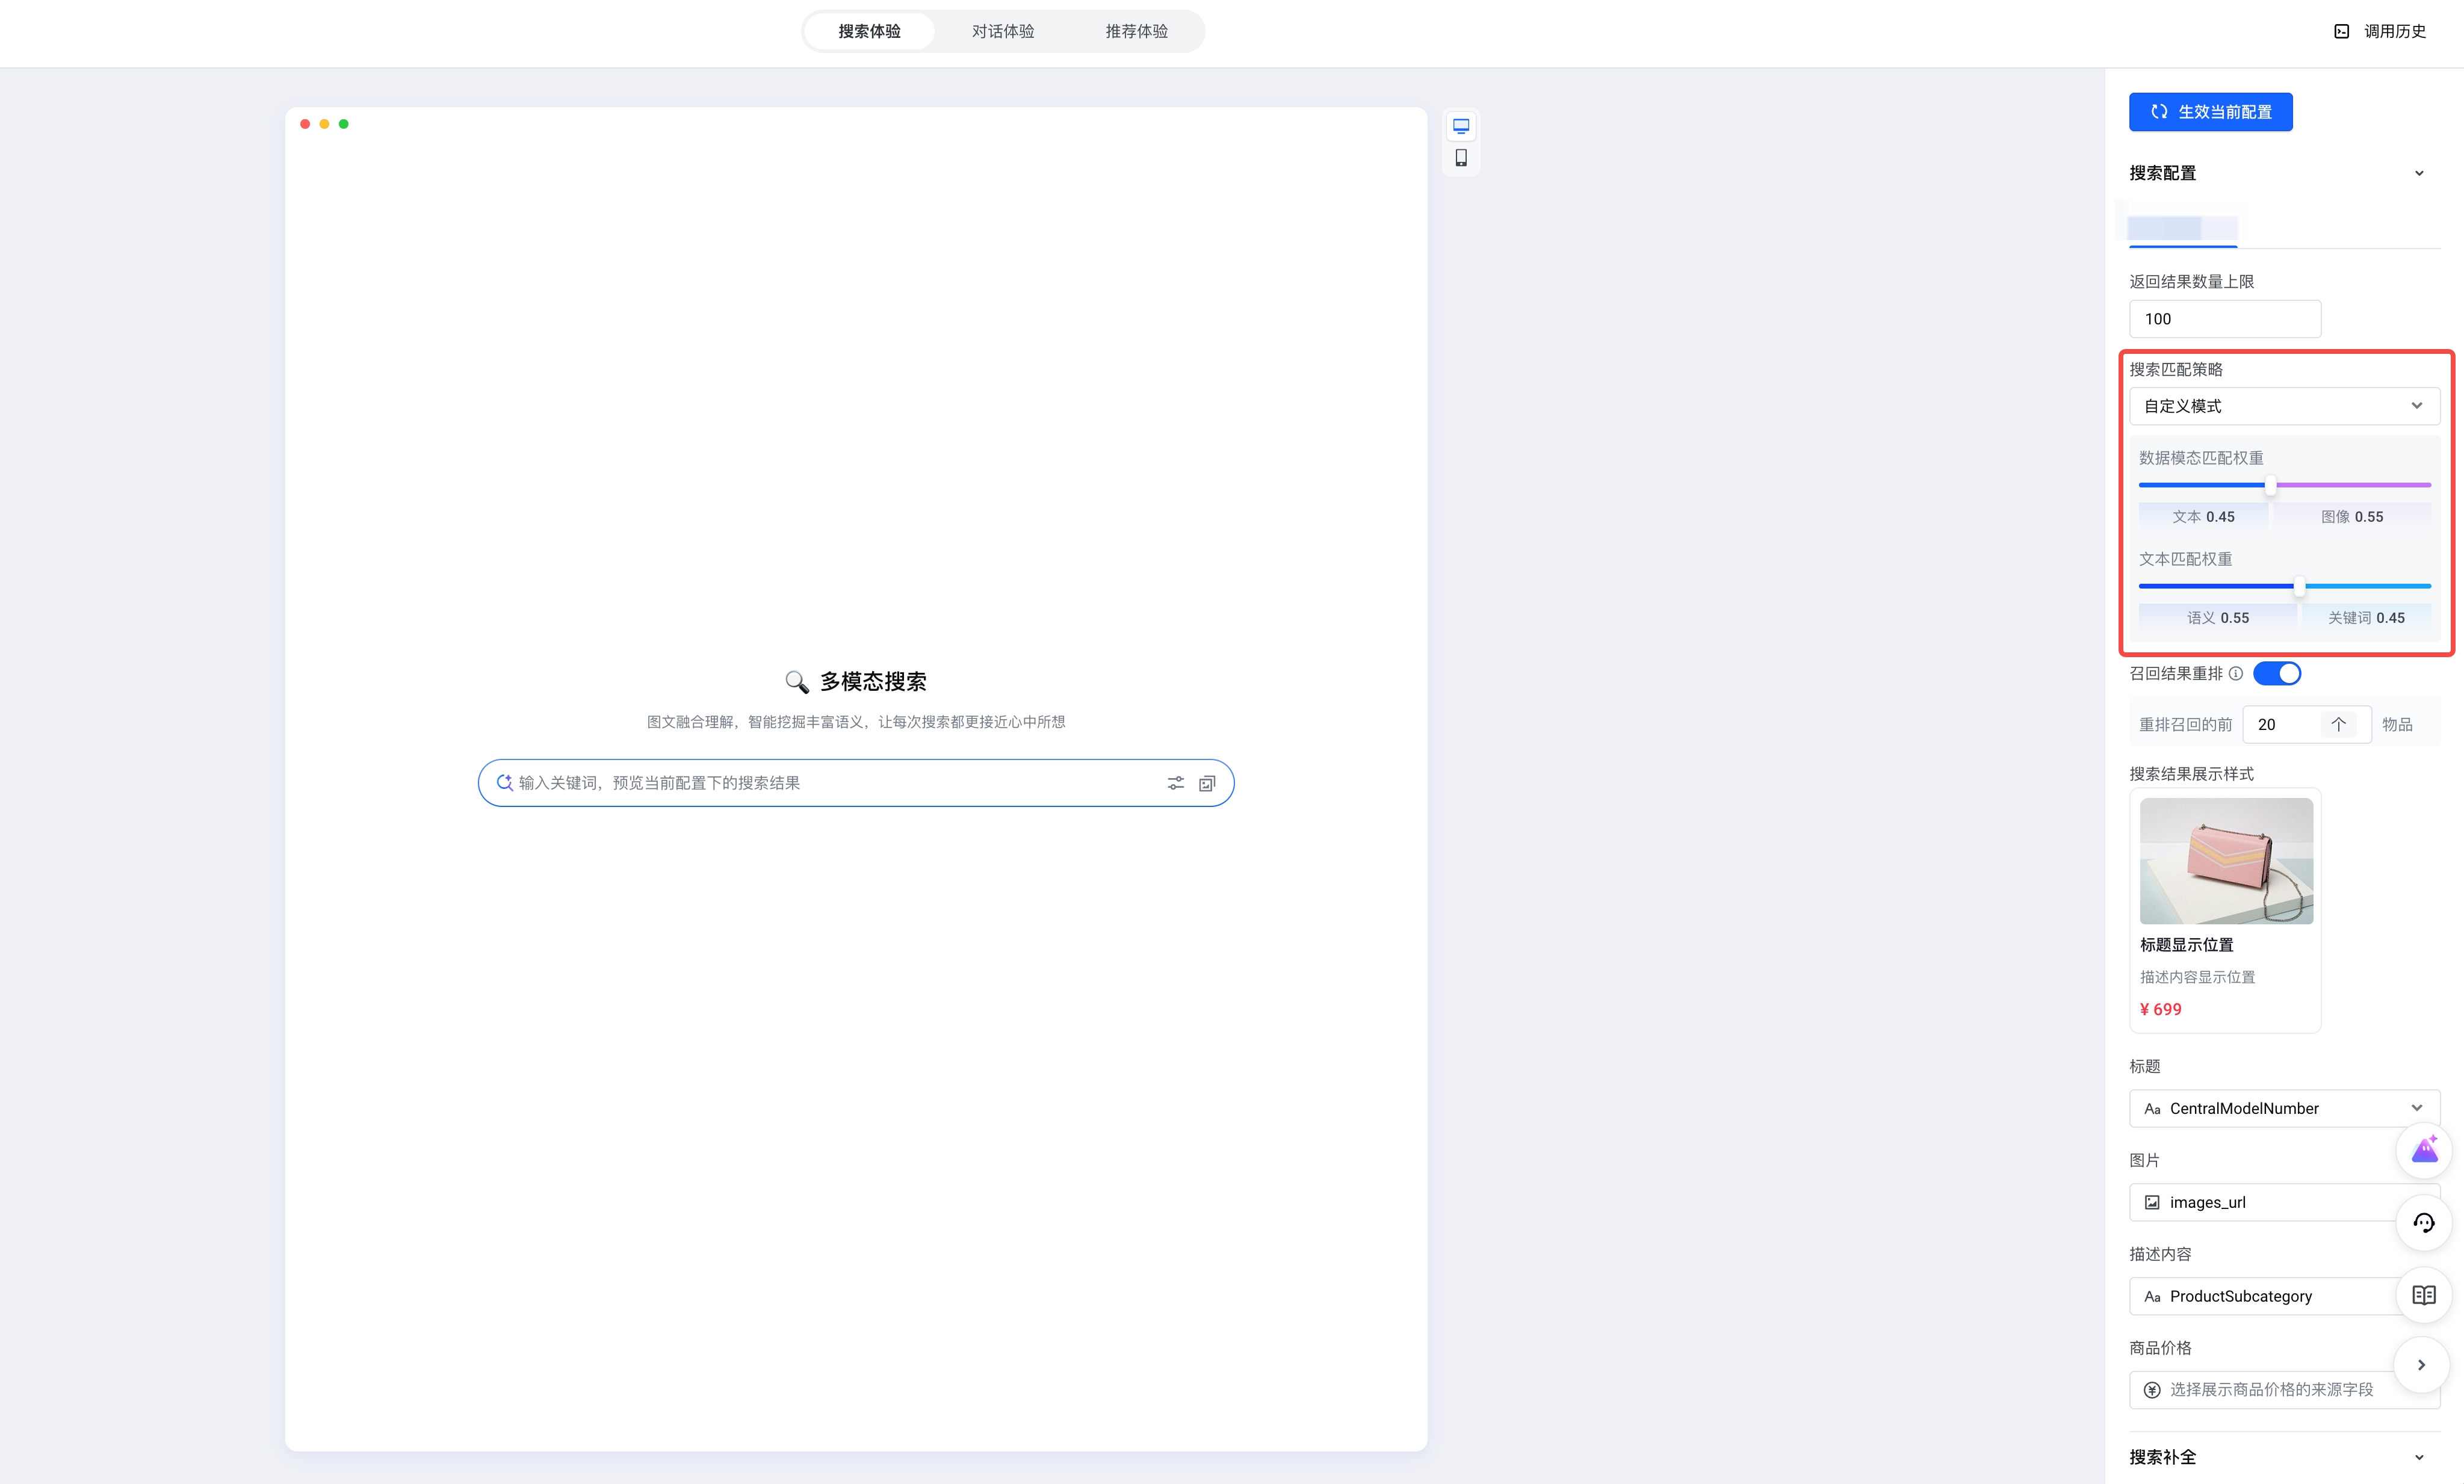Open the documentation book icon

(x=2424, y=1295)
